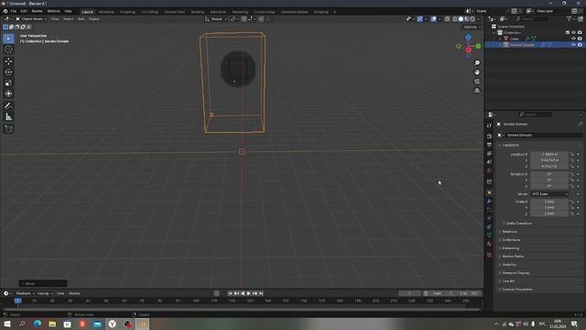
Task: Select the Select Box tool
Action: (x=8, y=38)
